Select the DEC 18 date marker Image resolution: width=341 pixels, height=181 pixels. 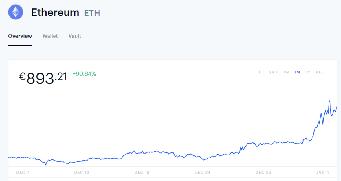coord(142,172)
